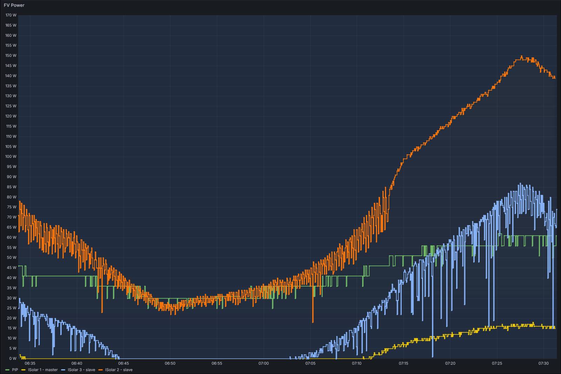The width and height of the screenshot is (561, 374).
Task: Click the orange ISolar 2 slave color swatch
Action: tap(101, 370)
